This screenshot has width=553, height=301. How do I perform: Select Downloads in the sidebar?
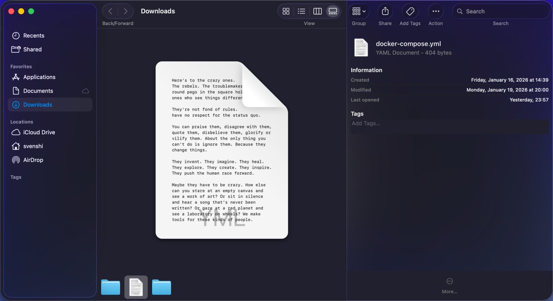click(50, 105)
